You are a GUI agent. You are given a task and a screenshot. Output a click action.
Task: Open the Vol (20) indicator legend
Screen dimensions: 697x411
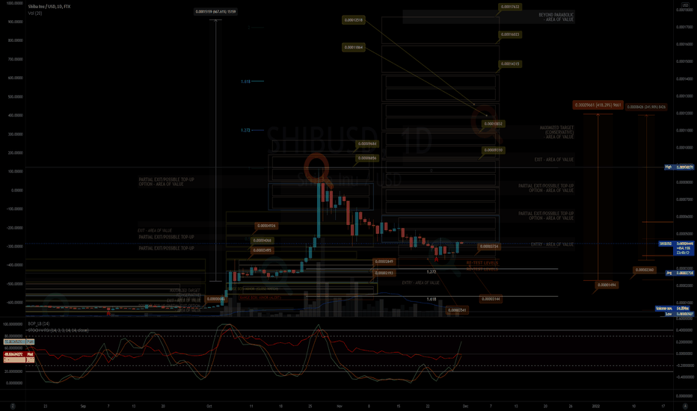coord(35,13)
